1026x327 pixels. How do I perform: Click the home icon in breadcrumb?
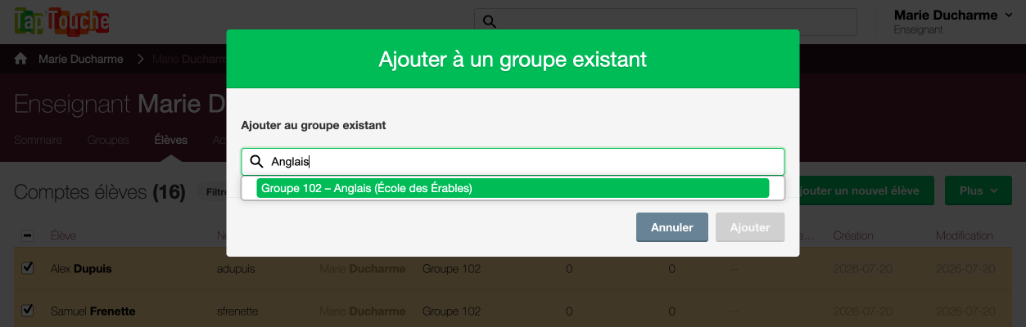20,59
